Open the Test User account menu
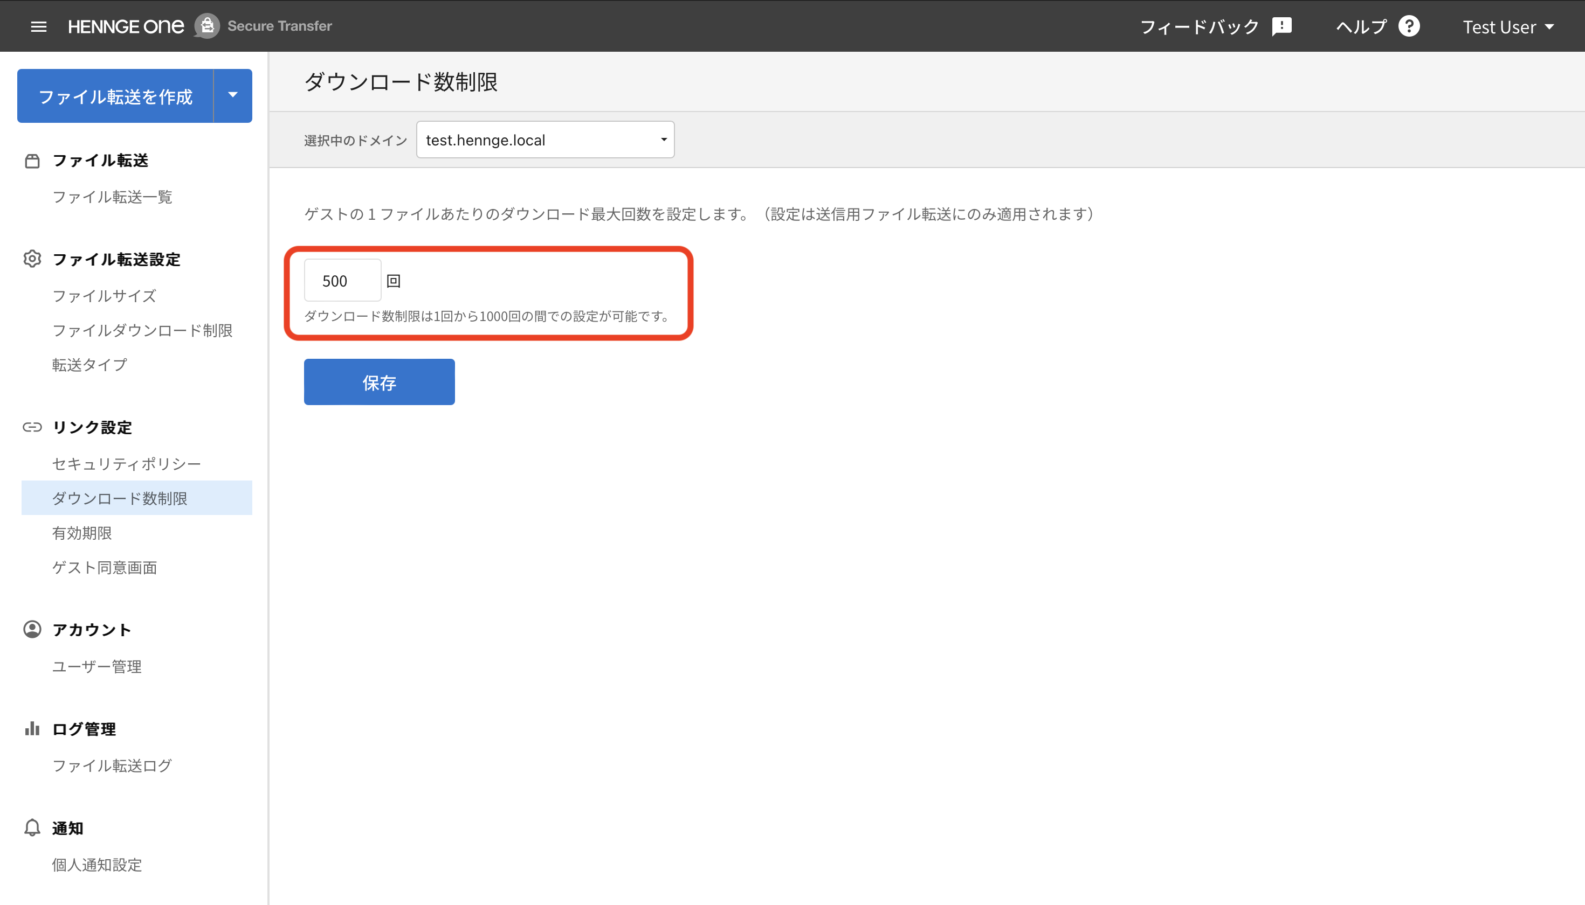 (1508, 27)
